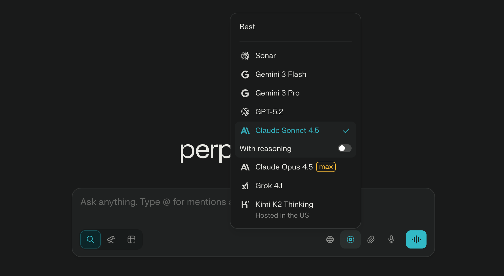The width and height of the screenshot is (504, 276).
Task: Enable the With reasoning toggle
Action: point(345,148)
